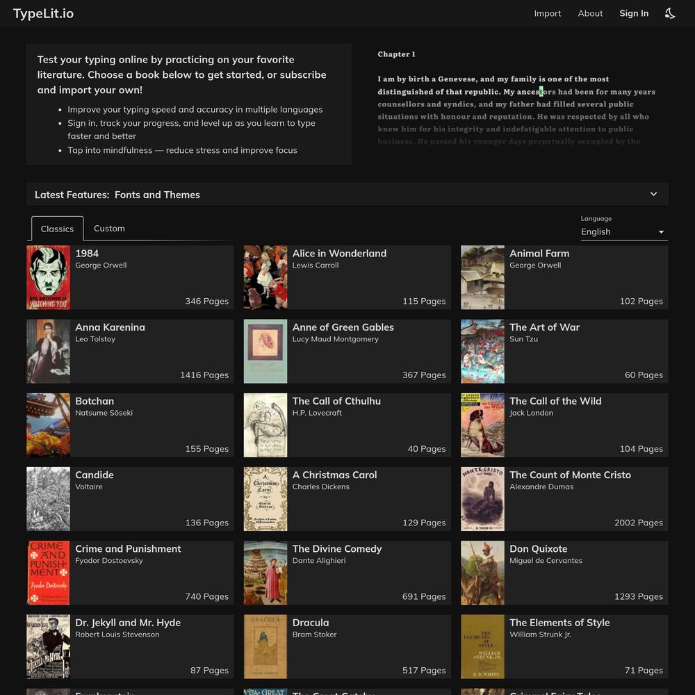Viewport: 695px width, 695px height.
Task: Click the Dracula title
Action: [310, 623]
